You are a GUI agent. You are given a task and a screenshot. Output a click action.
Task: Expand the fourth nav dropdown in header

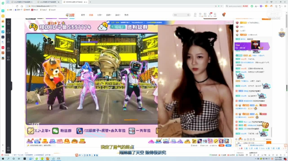tap(108, 15)
